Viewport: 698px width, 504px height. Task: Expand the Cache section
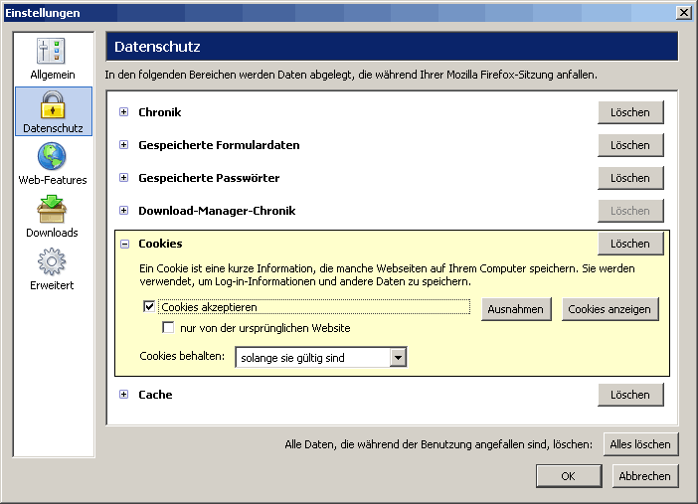[124, 395]
